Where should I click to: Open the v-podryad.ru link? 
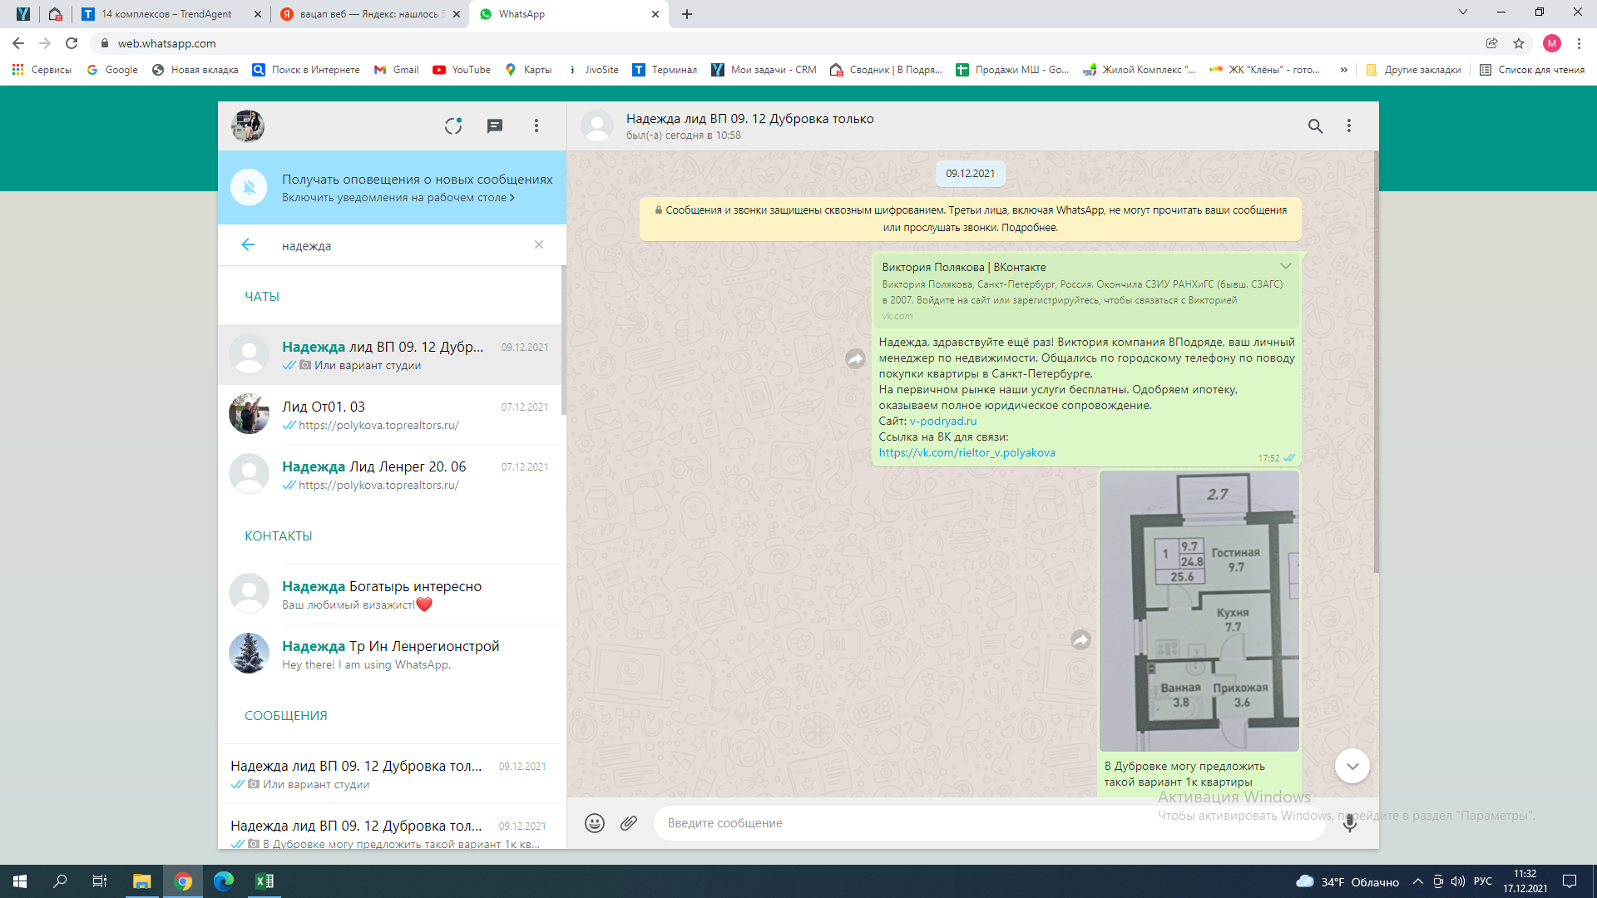coord(943,421)
